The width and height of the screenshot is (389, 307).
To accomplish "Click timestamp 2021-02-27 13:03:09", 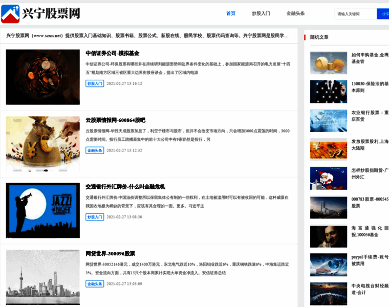I will click(x=124, y=284).
